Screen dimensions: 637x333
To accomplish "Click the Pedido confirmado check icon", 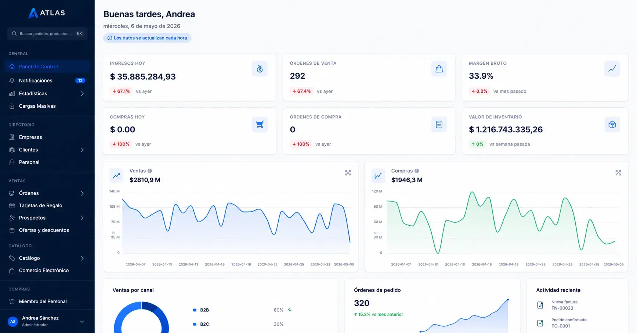I will [540, 323].
